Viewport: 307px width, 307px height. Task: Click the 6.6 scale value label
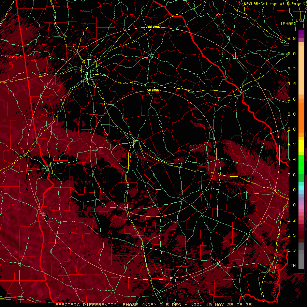[292, 99]
